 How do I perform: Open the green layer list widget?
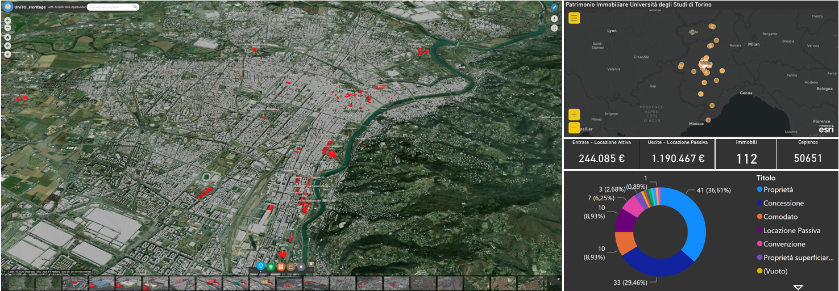[271, 267]
